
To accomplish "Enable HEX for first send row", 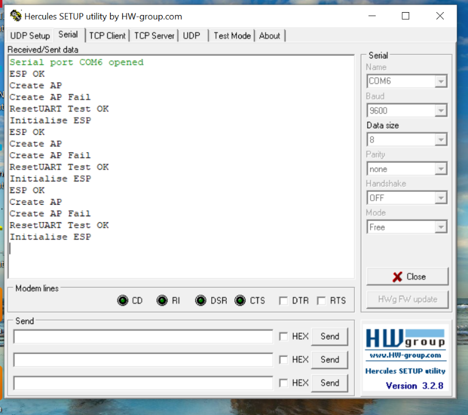I will 283,337.
